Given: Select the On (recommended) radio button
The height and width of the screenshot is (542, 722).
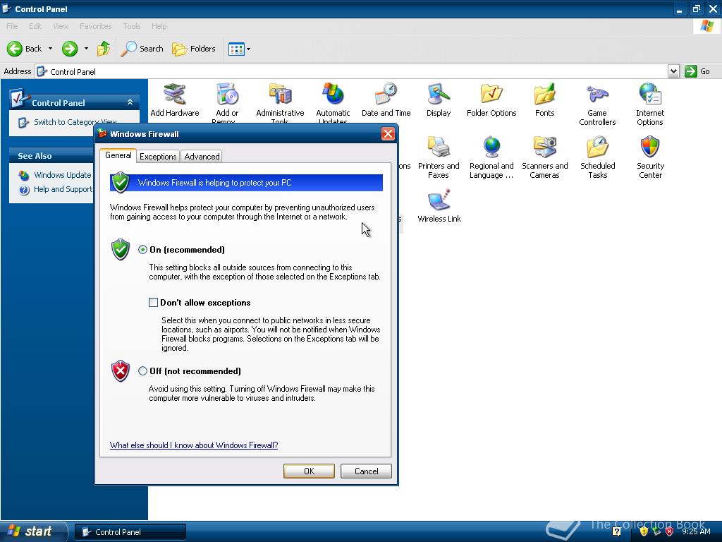Looking at the screenshot, I should (142, 250).
